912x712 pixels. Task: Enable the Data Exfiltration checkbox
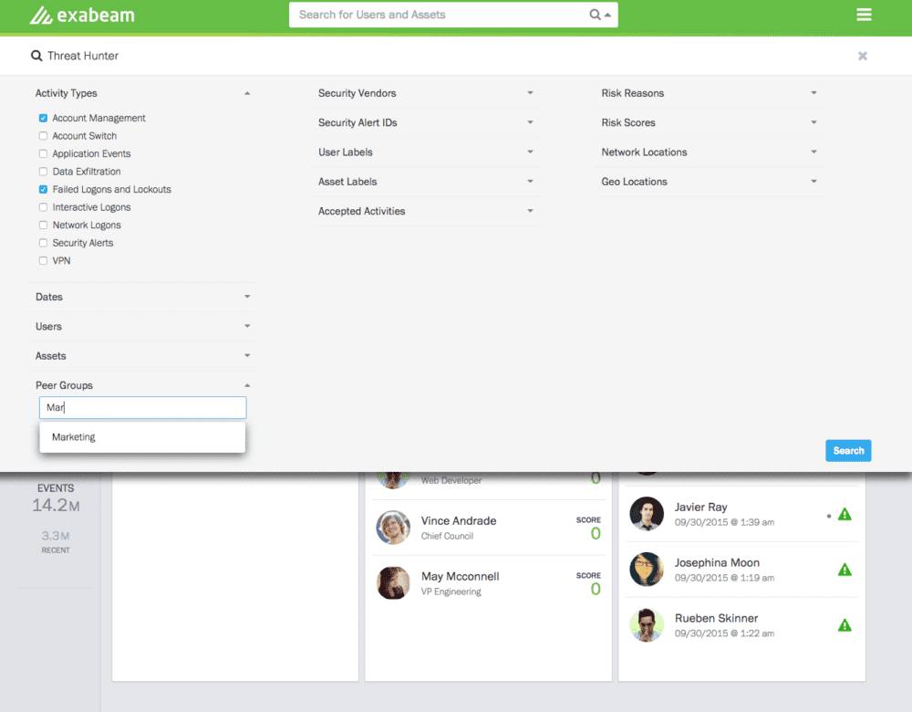pos(44,172)
